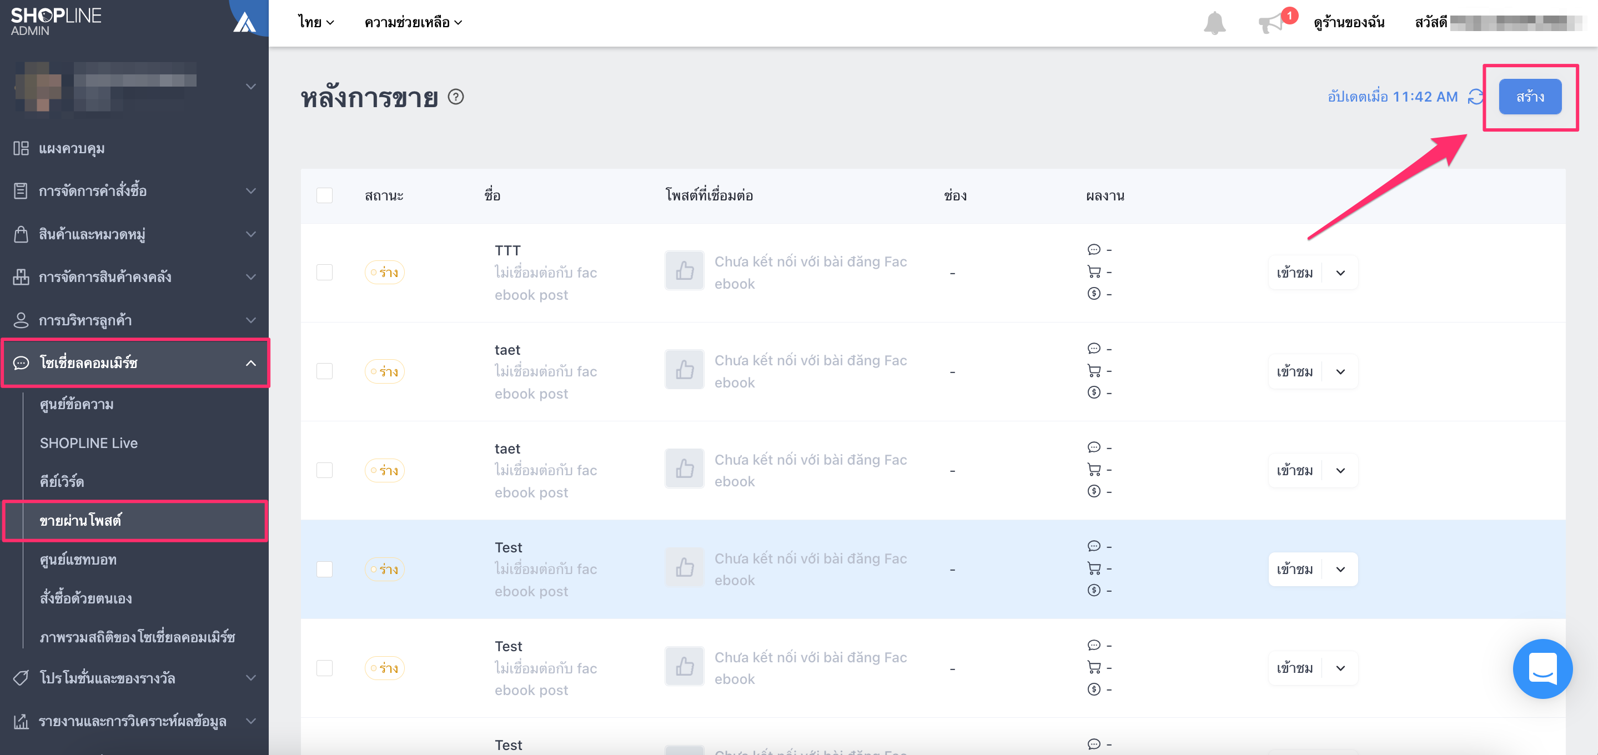
Task: Open the blue chat support bubble
Action: (1542, 668)
